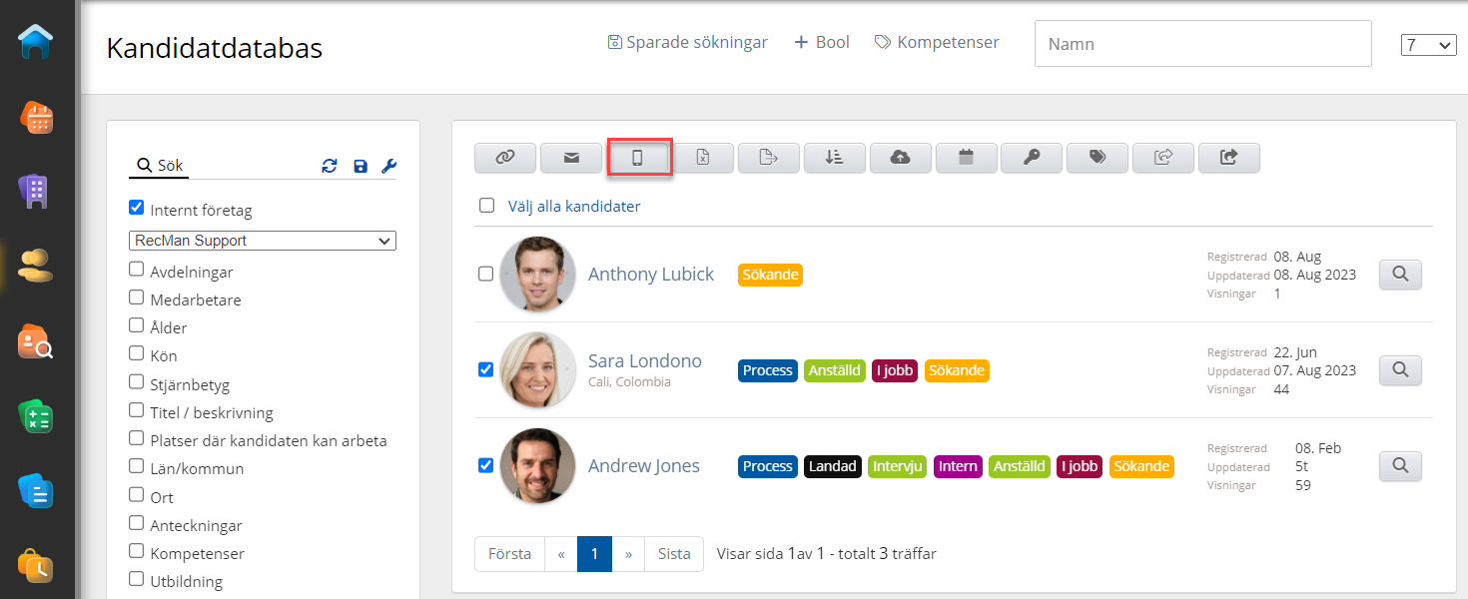Uncheck the Internt företag checkbox
1468x599 pixels.
(x=137, y=209)
